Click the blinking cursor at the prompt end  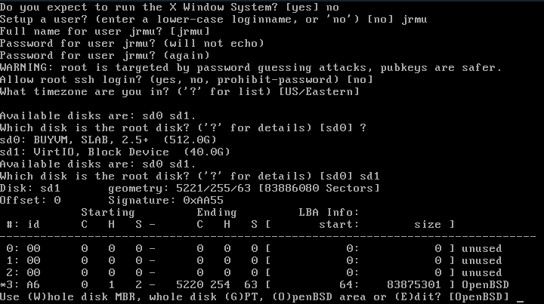tap(520, 301)
